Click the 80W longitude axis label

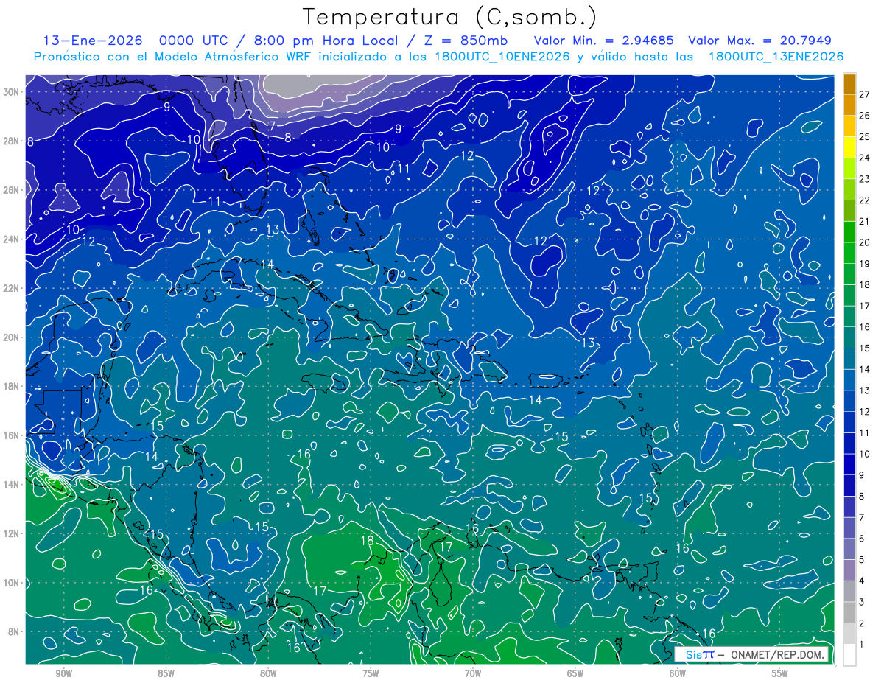click(268, 674)
